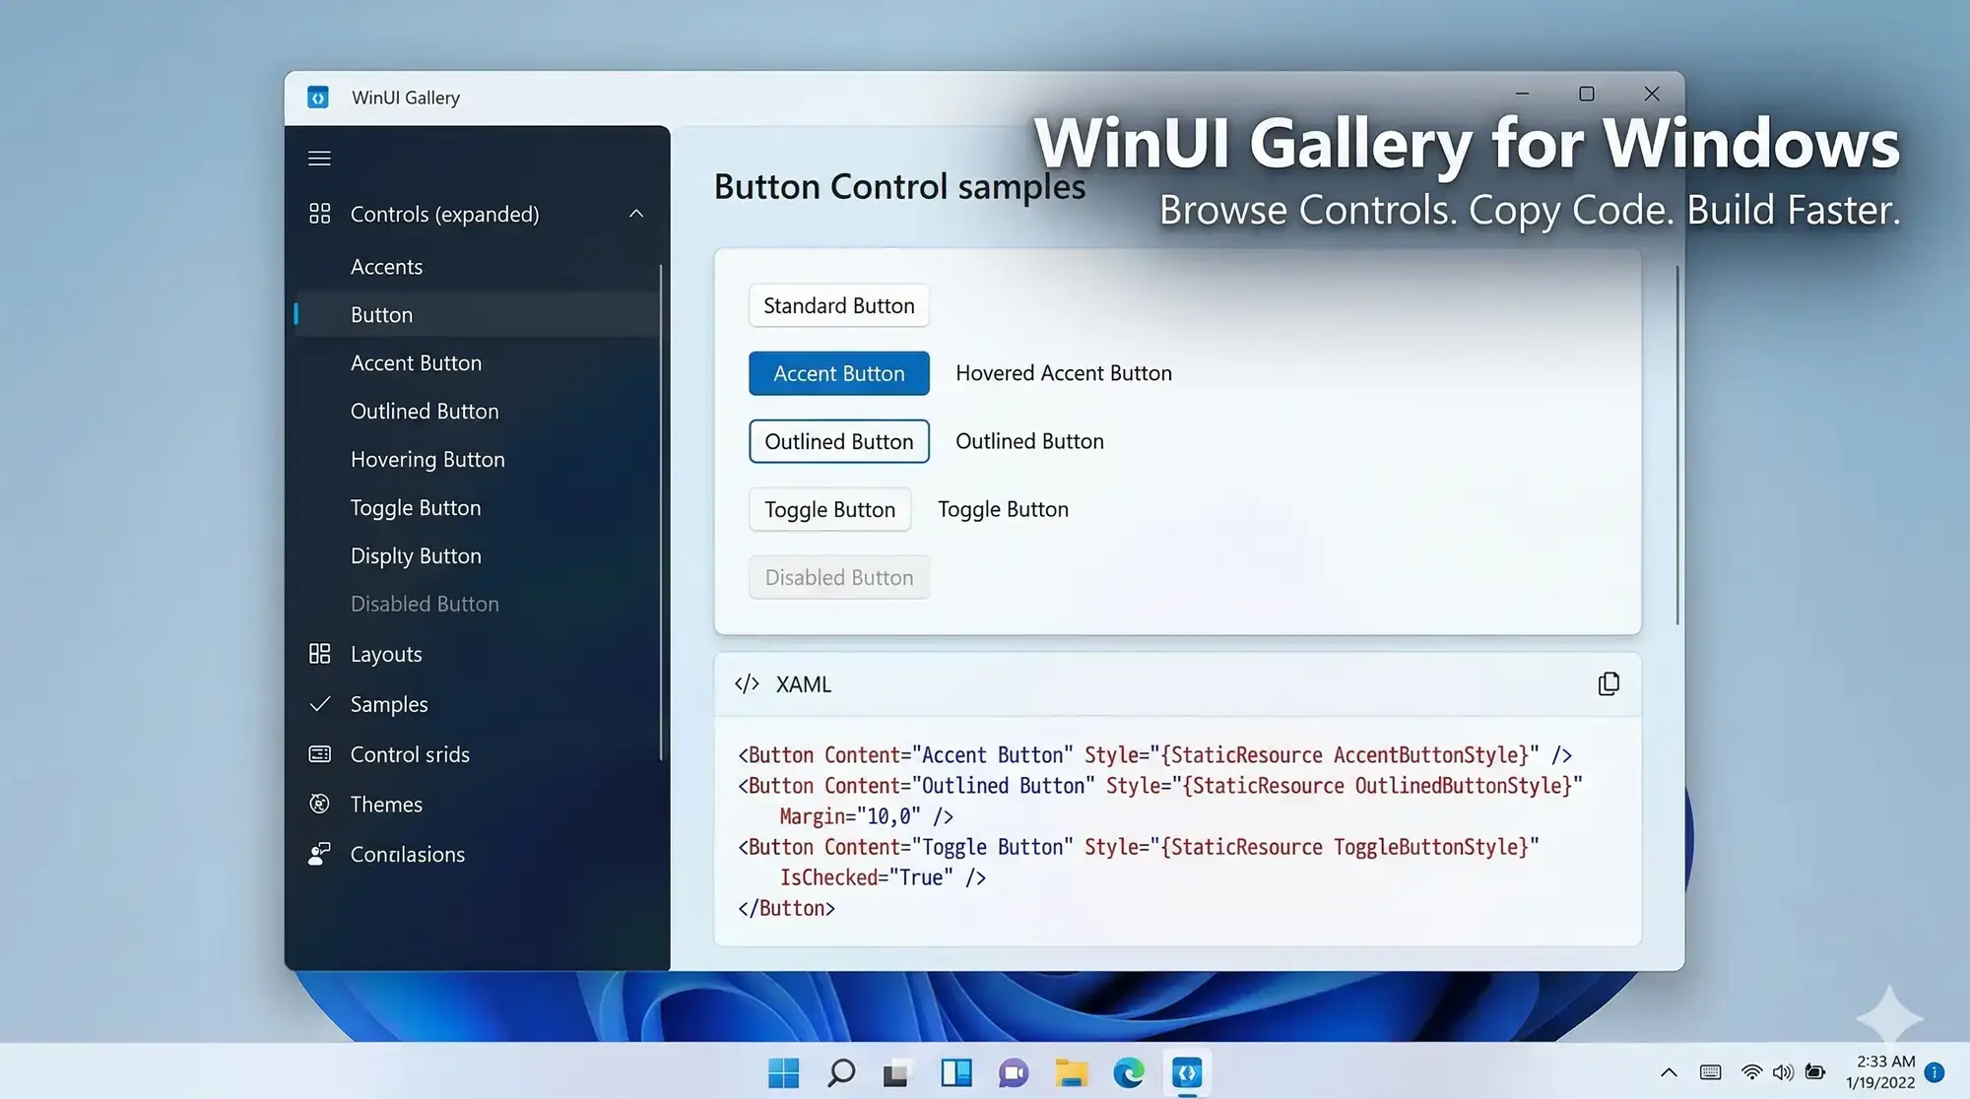Select Button in the navigation pane
This screenshot has width=1970, height=1099.
pyautogui.click(x=381, y=314)
